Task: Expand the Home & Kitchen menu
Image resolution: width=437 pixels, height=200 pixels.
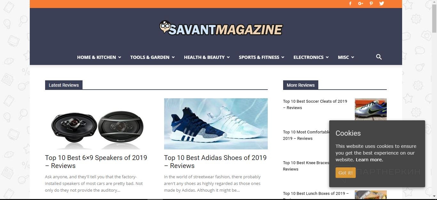Action: coord(99,57)
